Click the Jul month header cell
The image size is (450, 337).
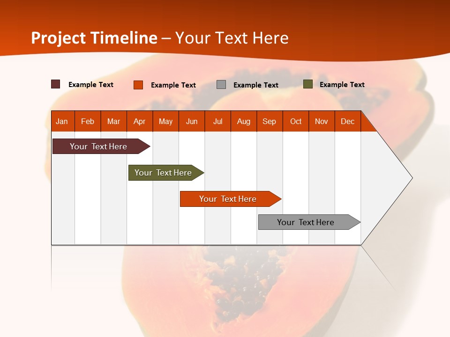point(217,122)
